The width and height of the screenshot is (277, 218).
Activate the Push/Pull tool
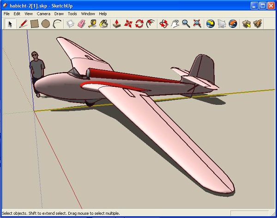(117, 24)
